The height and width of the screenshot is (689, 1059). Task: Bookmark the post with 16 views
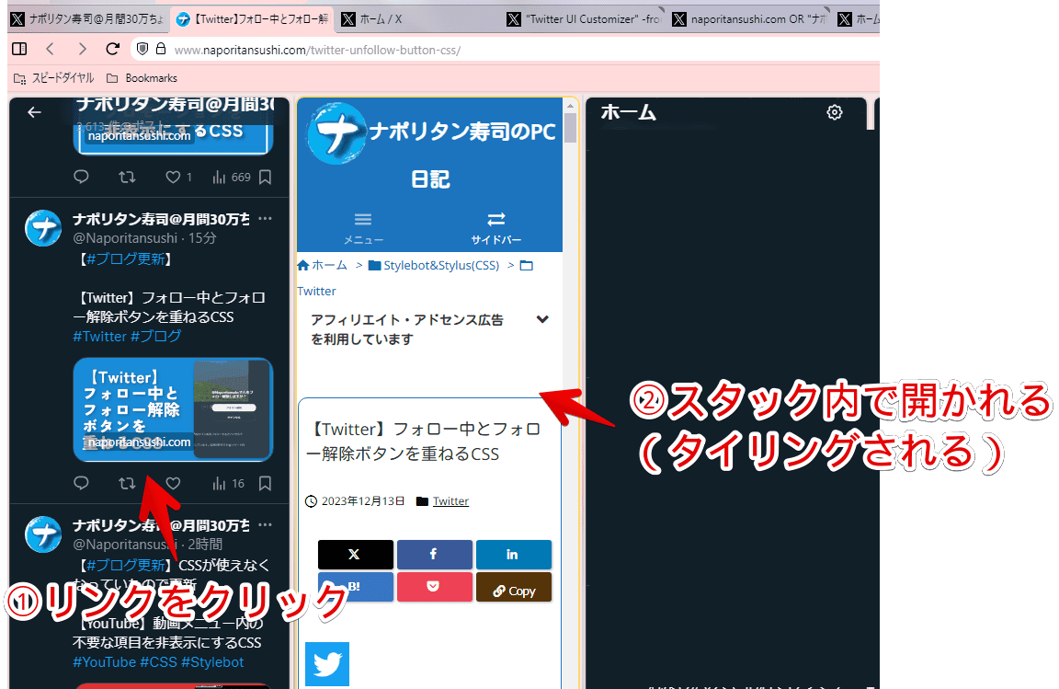tap(265, 484)
